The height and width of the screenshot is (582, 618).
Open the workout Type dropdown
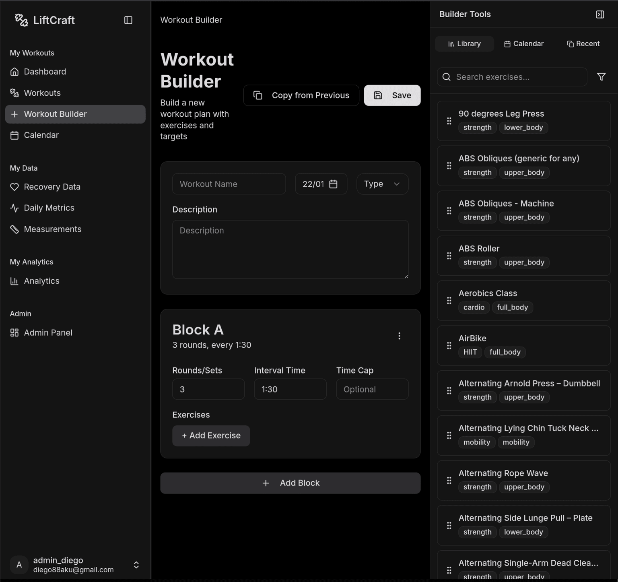(382, 184)
